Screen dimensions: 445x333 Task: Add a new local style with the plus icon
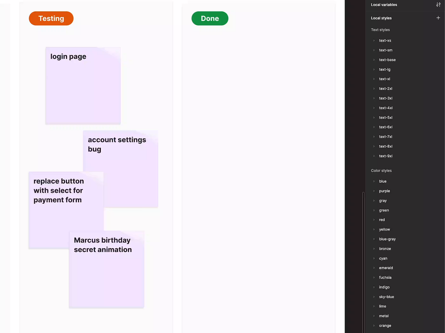tap(438, 18)
